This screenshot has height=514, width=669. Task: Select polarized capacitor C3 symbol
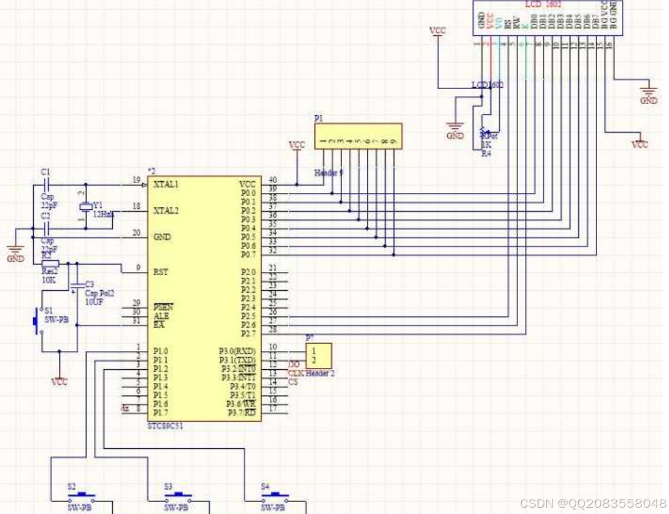[77, 286]
